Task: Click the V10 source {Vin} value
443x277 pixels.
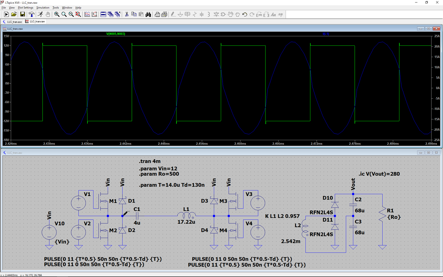Action: pyautogui.click(x=62, y=242)
